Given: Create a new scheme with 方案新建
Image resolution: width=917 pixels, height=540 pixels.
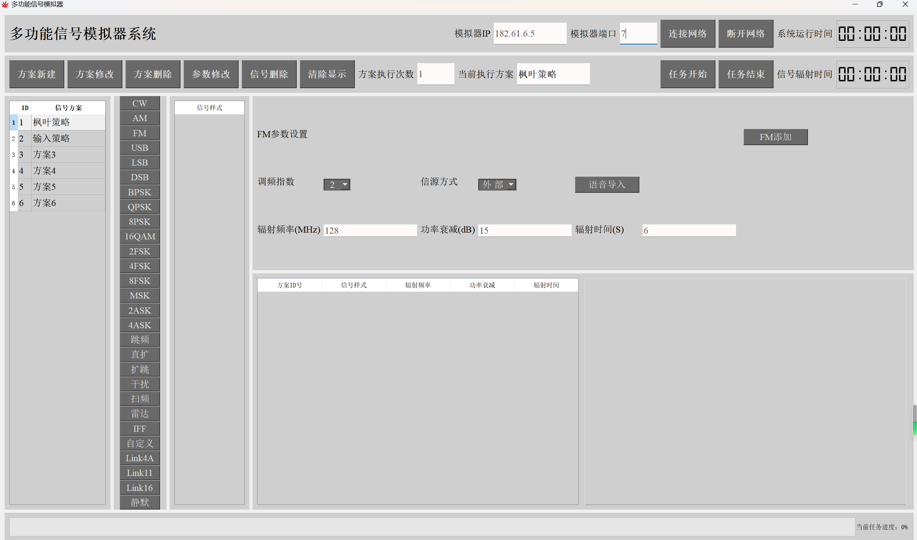Looking at the screenshot, I should point(37,74).
